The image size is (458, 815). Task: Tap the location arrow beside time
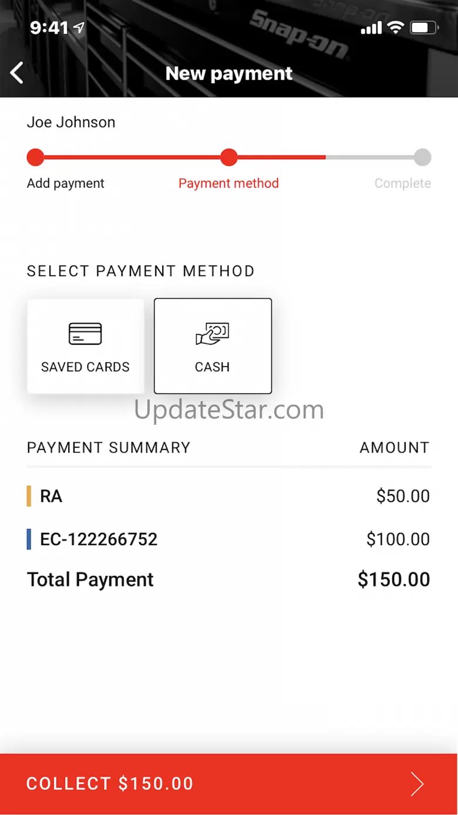coord(78,27)
